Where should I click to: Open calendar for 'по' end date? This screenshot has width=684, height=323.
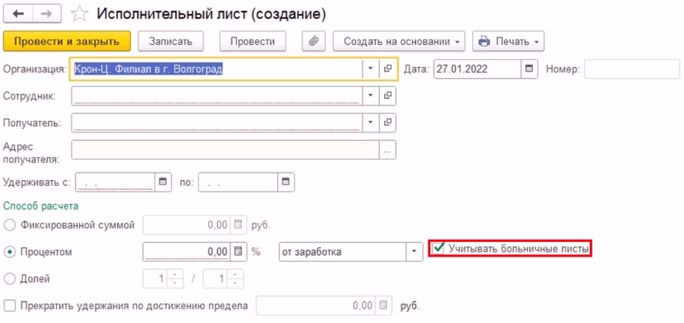click(285, 181)
